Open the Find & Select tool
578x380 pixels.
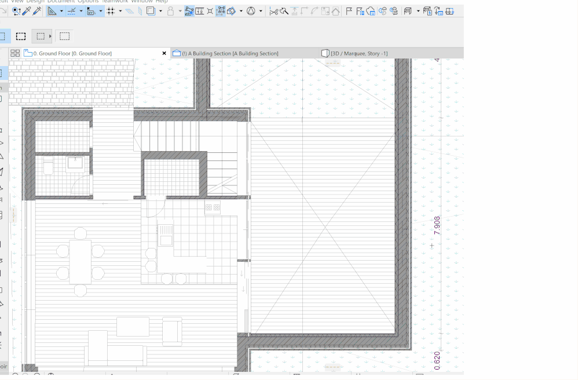pos(16,12)
